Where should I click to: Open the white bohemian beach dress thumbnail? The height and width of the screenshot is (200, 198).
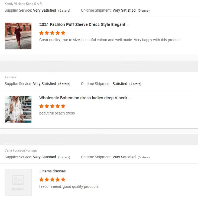18,109
